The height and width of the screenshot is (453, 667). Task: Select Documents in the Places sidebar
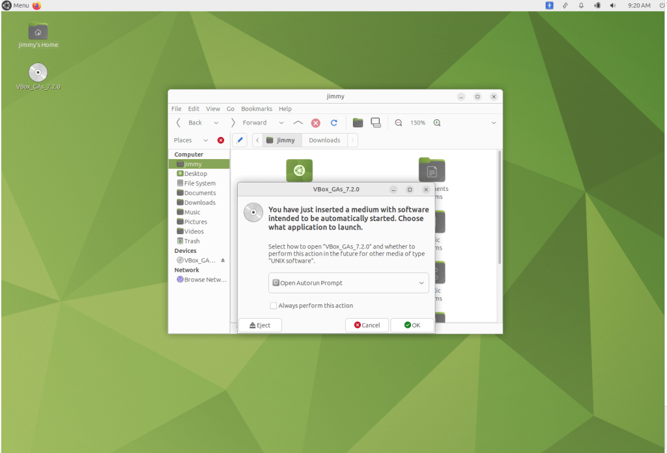(x=199, y=193)
